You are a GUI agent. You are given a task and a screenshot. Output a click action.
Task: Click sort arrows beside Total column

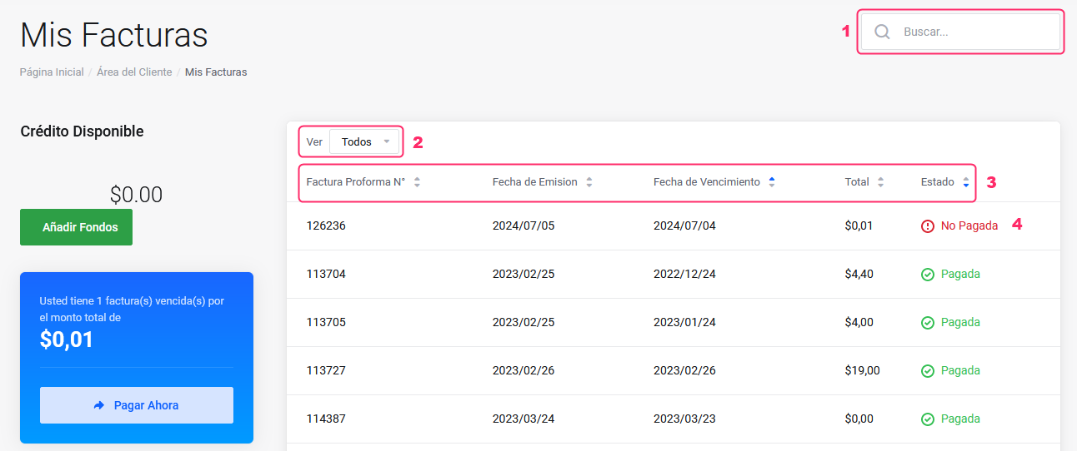[880, 182]
